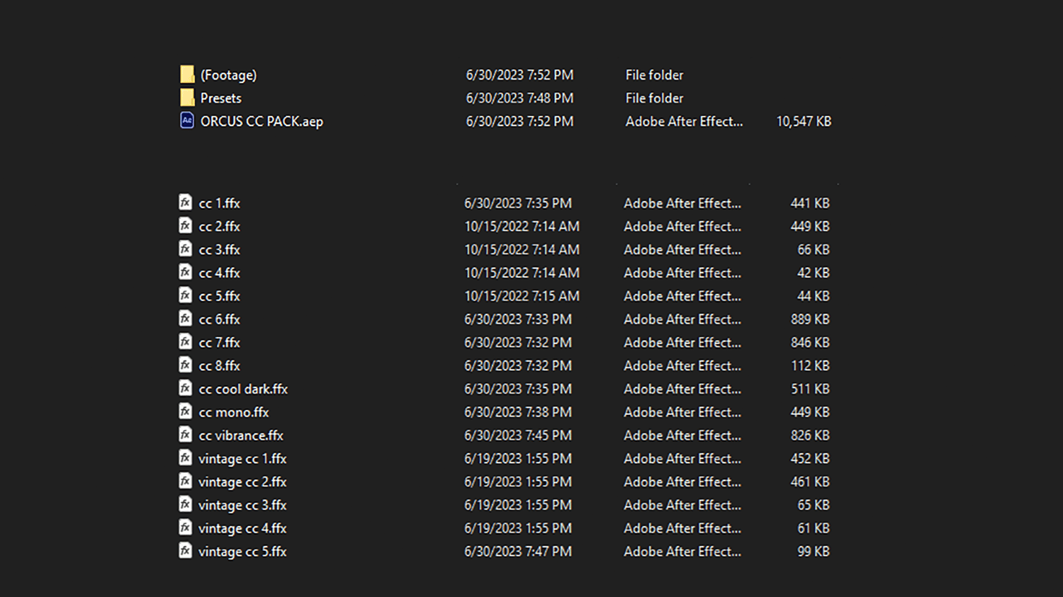This screenshot has height=597, width=1063.
Task: Click the cc 1.ffx preset icon
Action: click(x=186, y=203)
